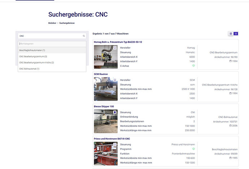Click the 'Suchergebnisse: CNC' heading
249x169 pixels.
tap(78, 14)
